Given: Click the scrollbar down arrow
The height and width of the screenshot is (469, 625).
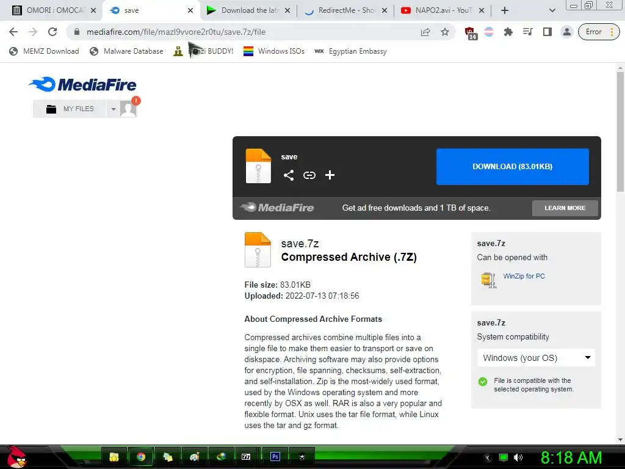Looking at the screenshot, I should click(x=620, y=440).
